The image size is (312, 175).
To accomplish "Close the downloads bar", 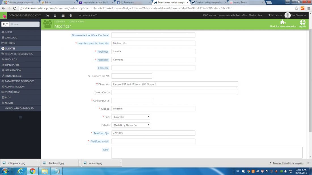I will (308, 163).
